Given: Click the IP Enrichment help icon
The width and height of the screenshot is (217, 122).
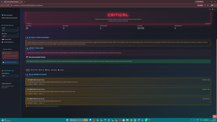Looking at the screenshot, I should [x=13, y=42].
